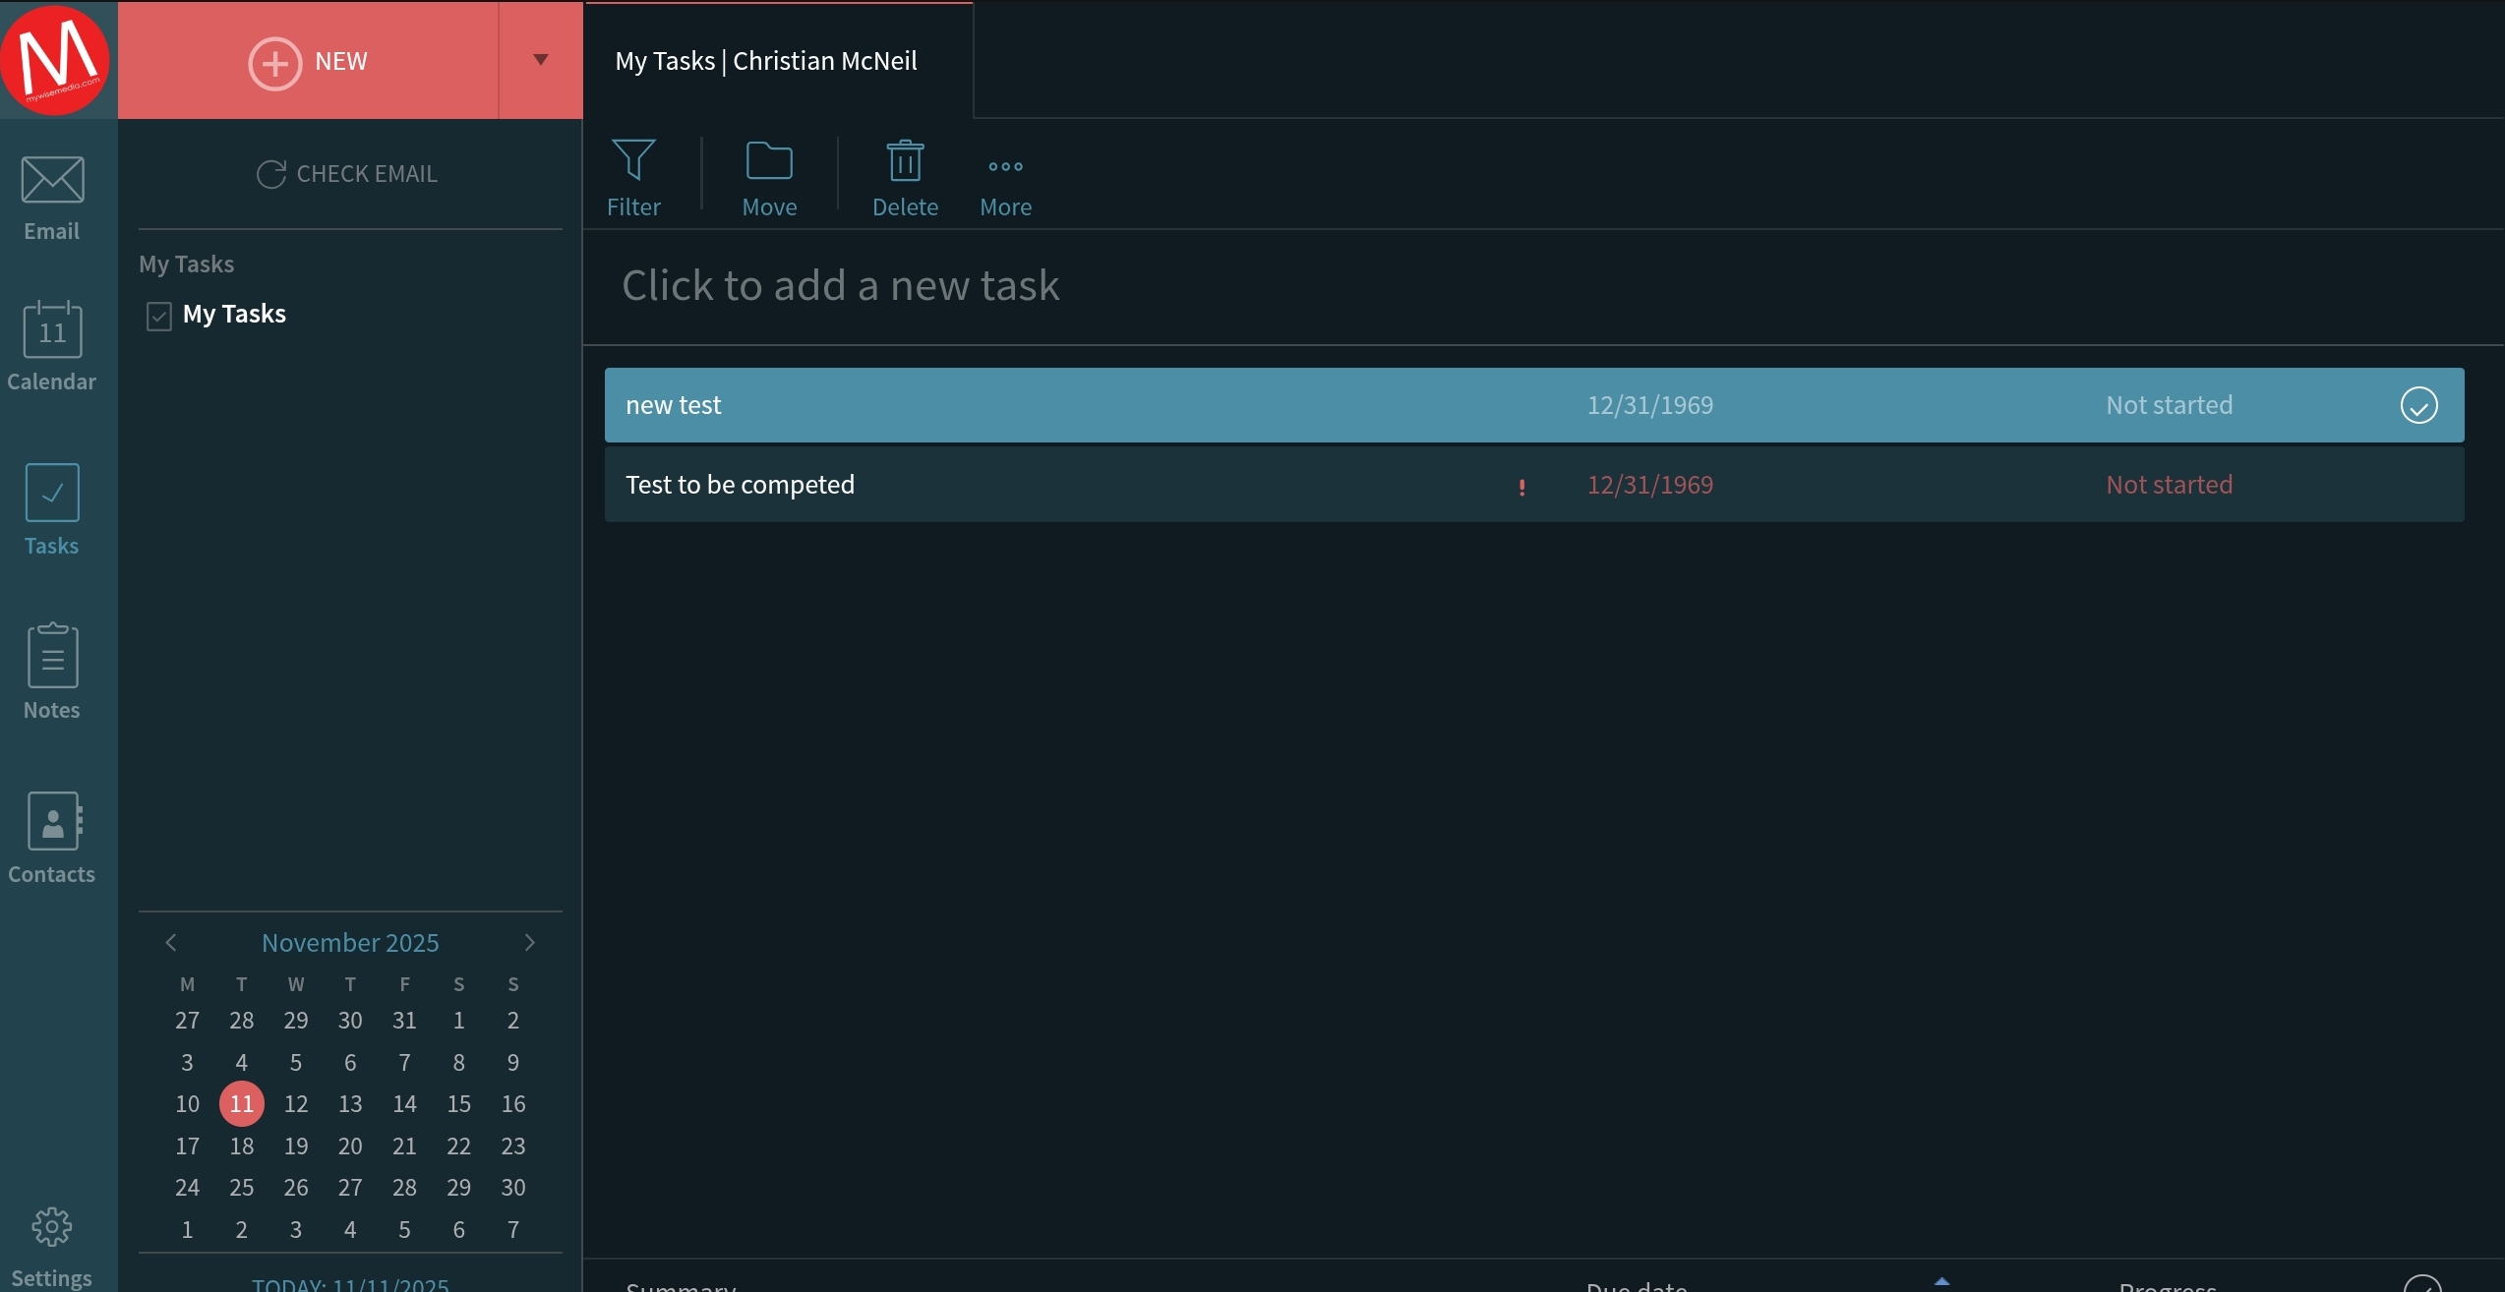This screenshot has height=1292, width=2505.
Task: Advance the calendar to December
Action: (531, 942)
